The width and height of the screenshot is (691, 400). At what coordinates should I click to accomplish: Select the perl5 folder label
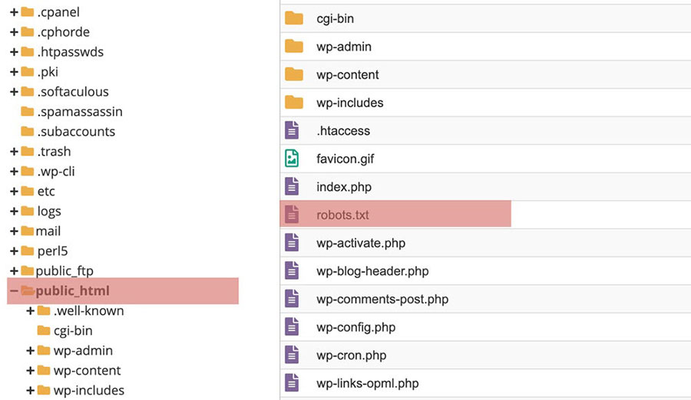click(x=52, y=251)
